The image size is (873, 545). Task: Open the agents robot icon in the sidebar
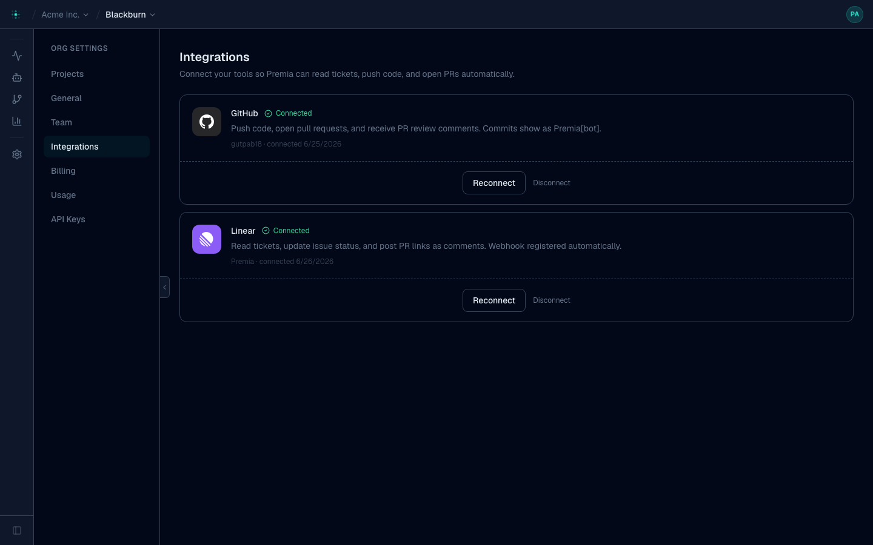[x=17, y=78]
